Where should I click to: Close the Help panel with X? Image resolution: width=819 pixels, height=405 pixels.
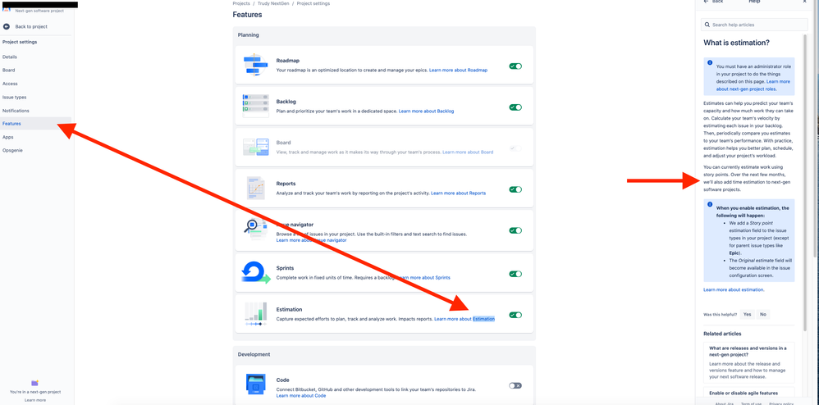point(804,2)
